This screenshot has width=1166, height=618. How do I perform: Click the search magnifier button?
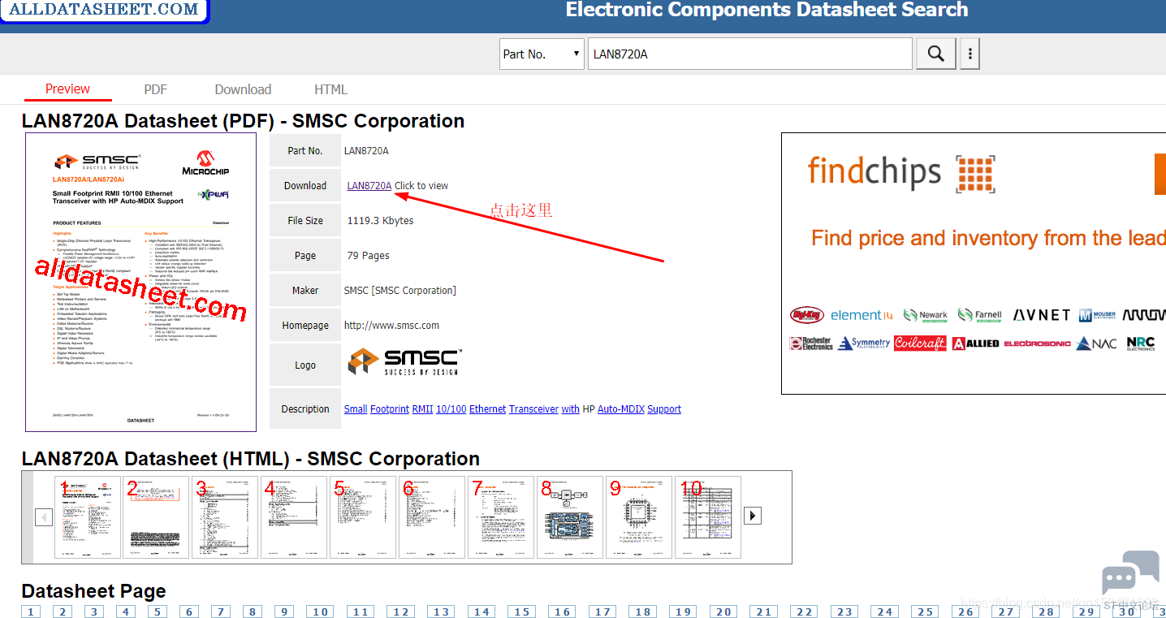click(936, 54)
